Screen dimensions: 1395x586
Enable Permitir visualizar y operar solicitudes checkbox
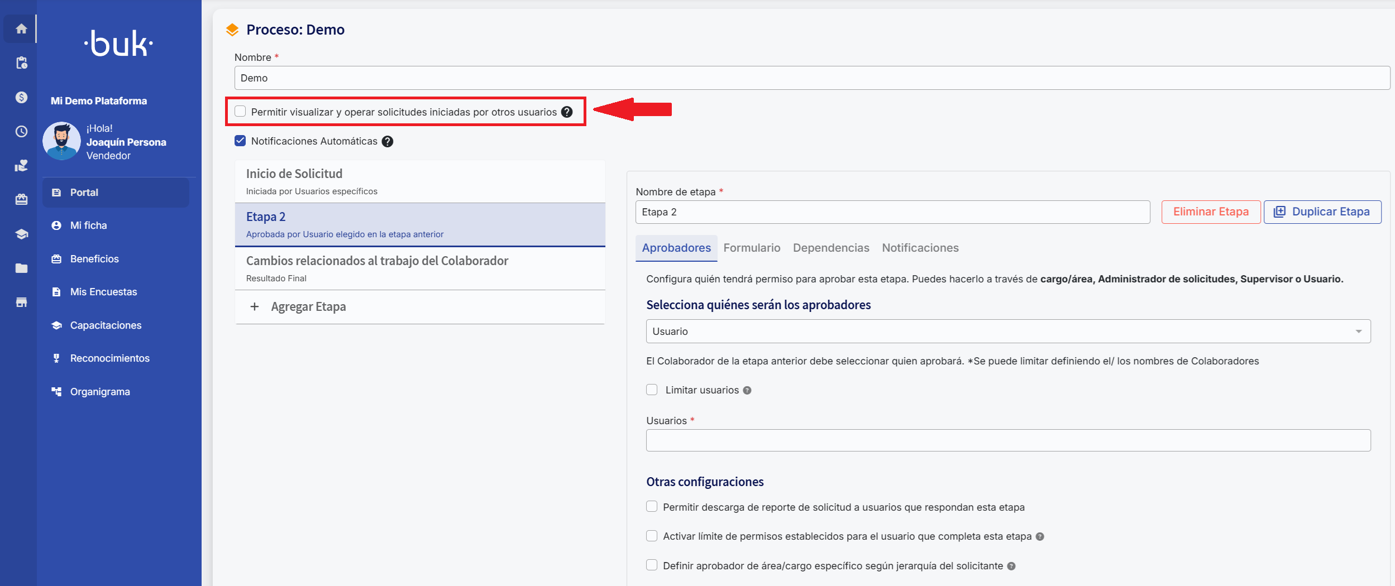[x=240, y=112]
